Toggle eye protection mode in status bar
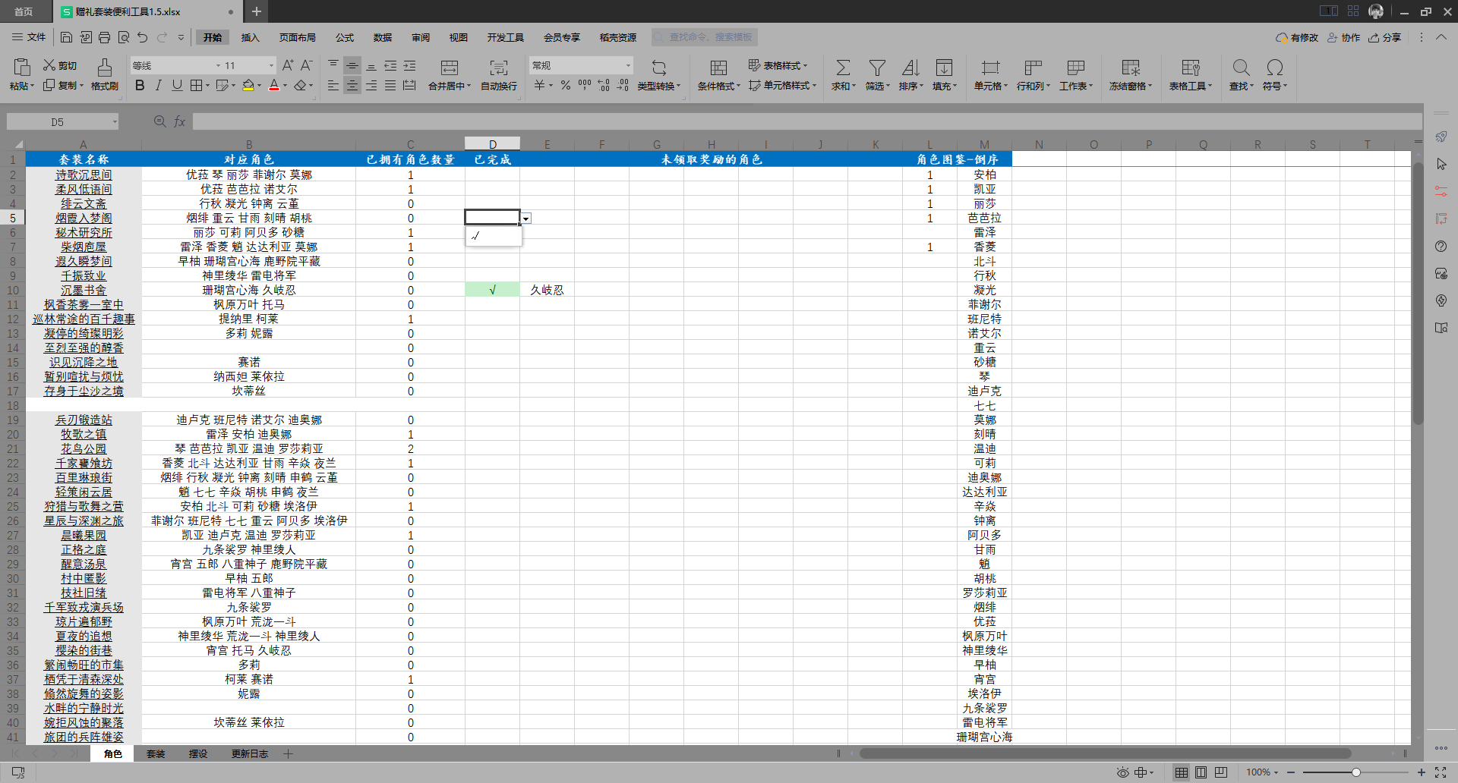1458x783 pixels. pos(1123,772)
